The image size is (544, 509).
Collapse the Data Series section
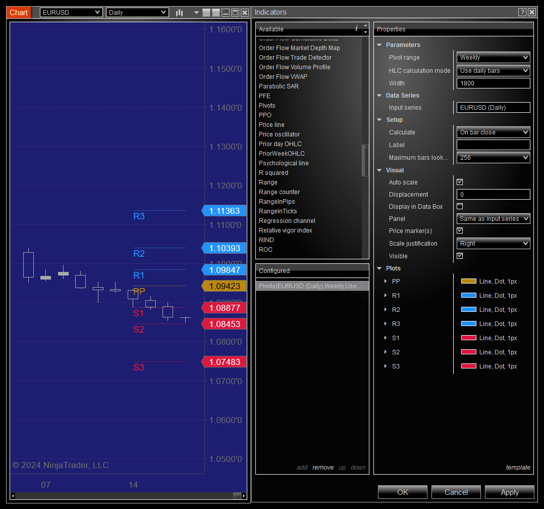coord(379,95)
